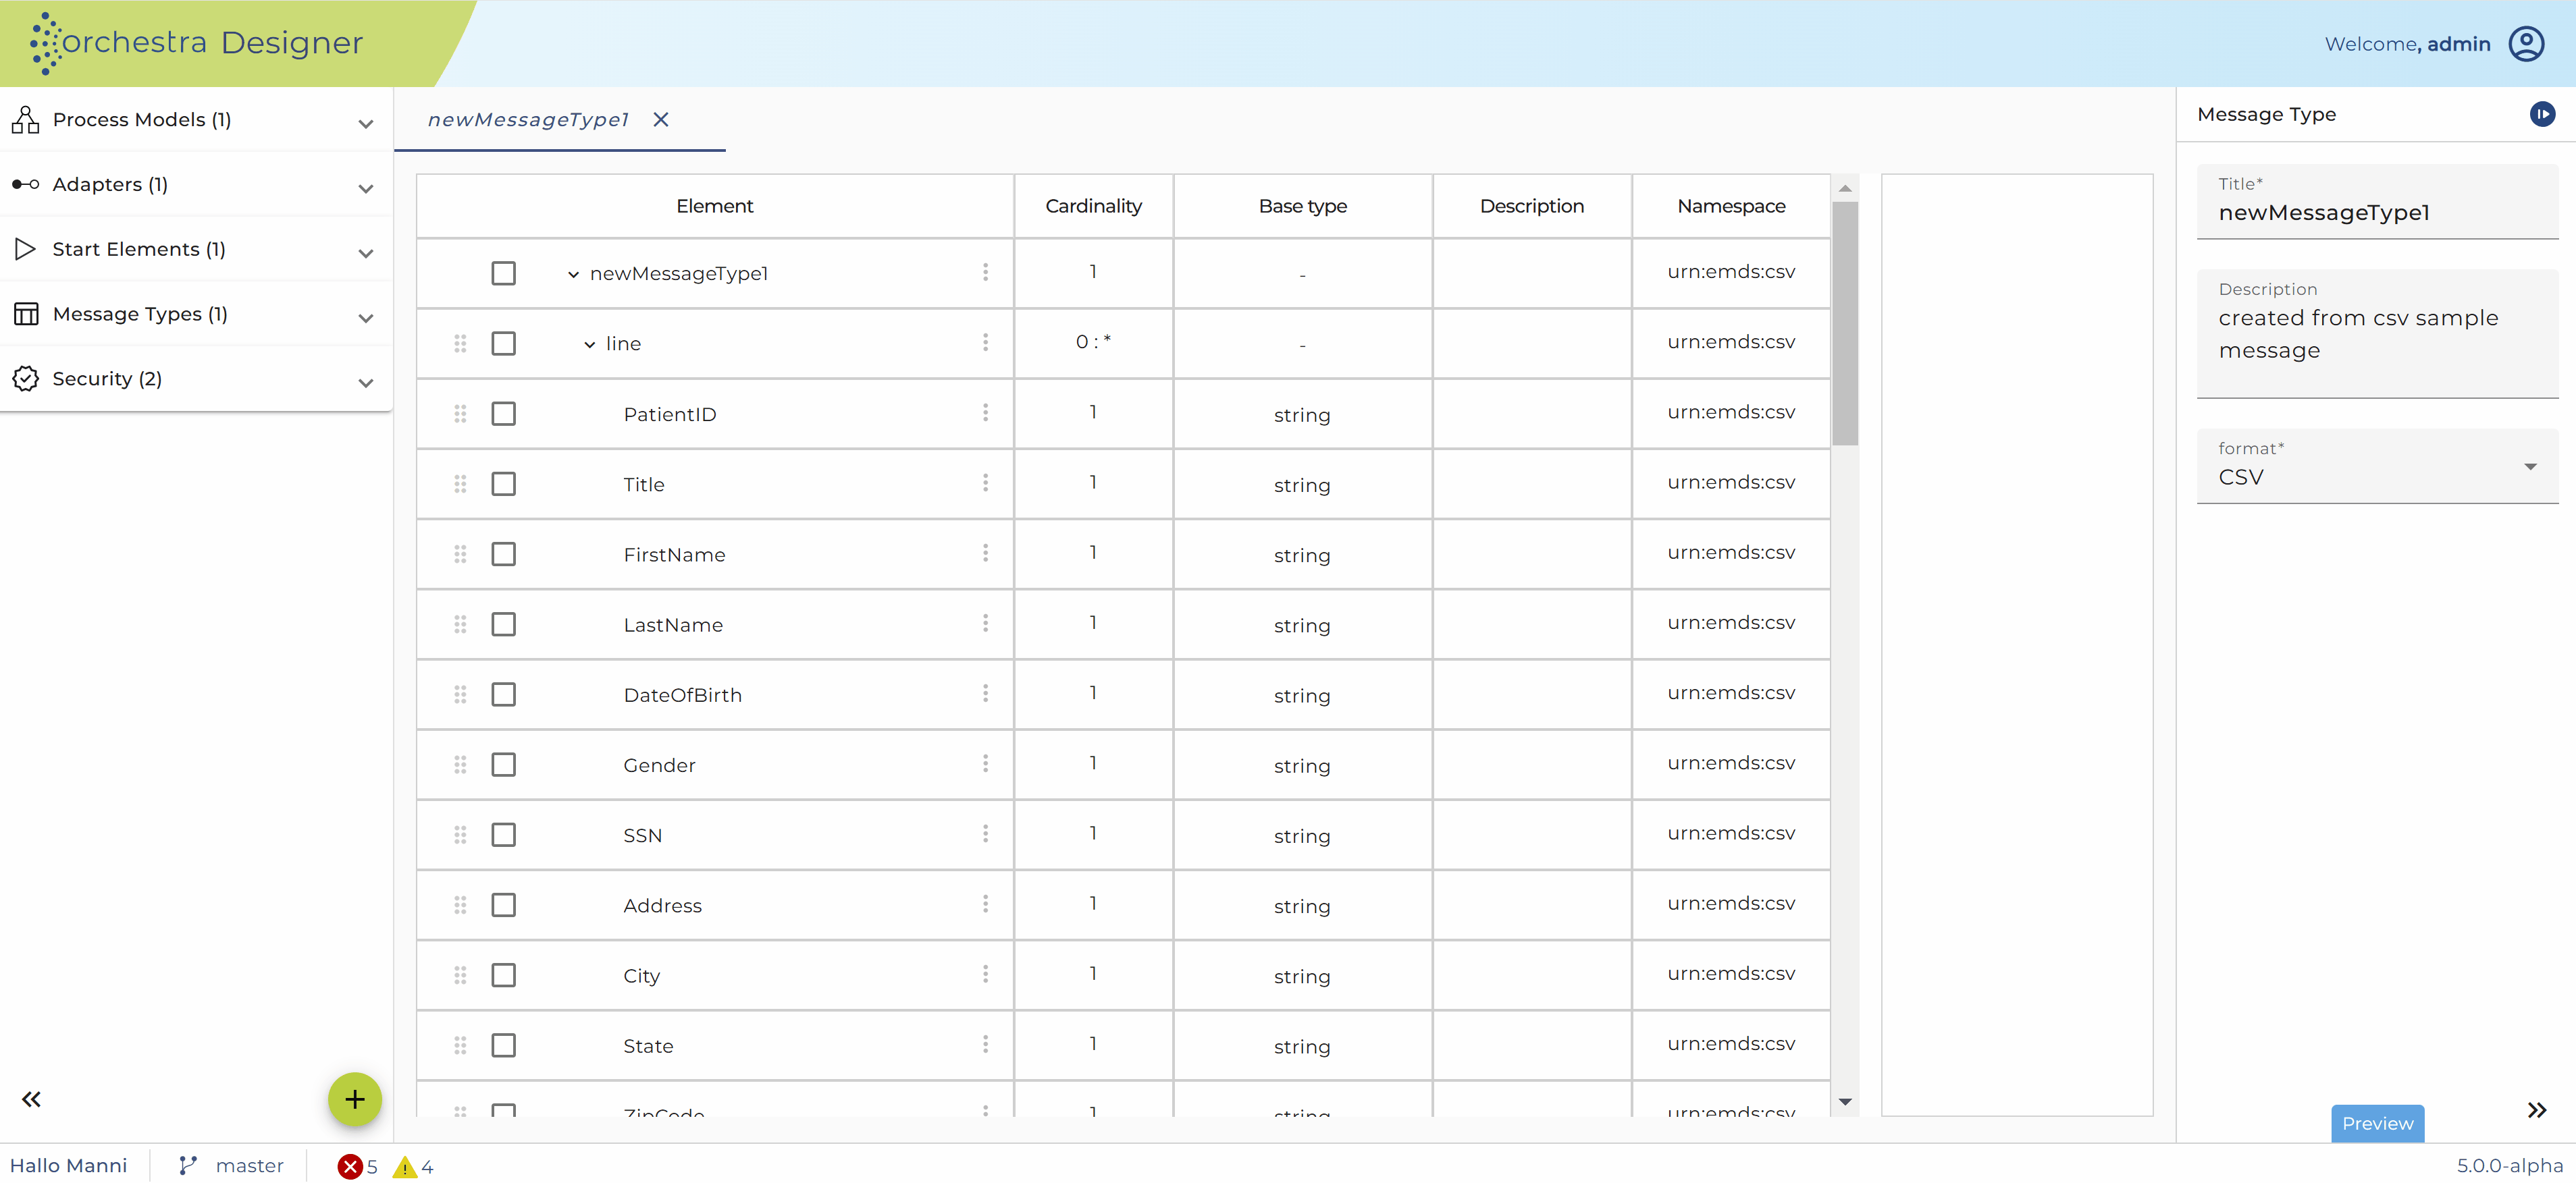2576x1183 pixels.
Task: Open the three-dot menu for PatientID row
Action: click(x=985, y=412)
